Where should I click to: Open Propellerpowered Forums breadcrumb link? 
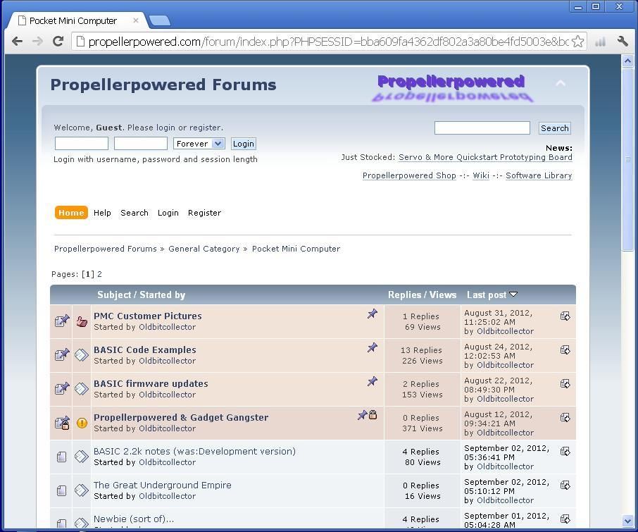pos(106,249)
